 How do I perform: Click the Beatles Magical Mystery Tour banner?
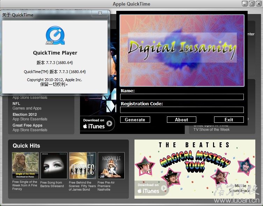pyautogui.click(x=195, y=169)
